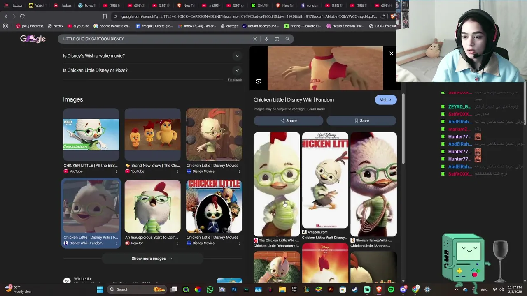Open WhatsApp from the taskbar

point(210,289)
